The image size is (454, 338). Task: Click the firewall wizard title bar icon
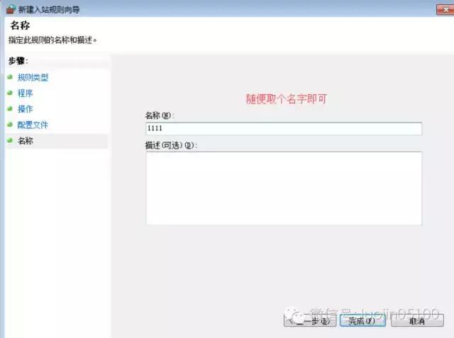(11, 9)
